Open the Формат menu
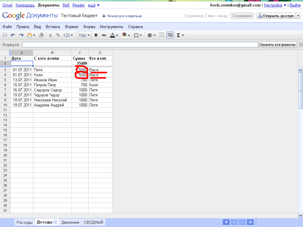This screenshot has height=227, width=303. coord(72,27)
